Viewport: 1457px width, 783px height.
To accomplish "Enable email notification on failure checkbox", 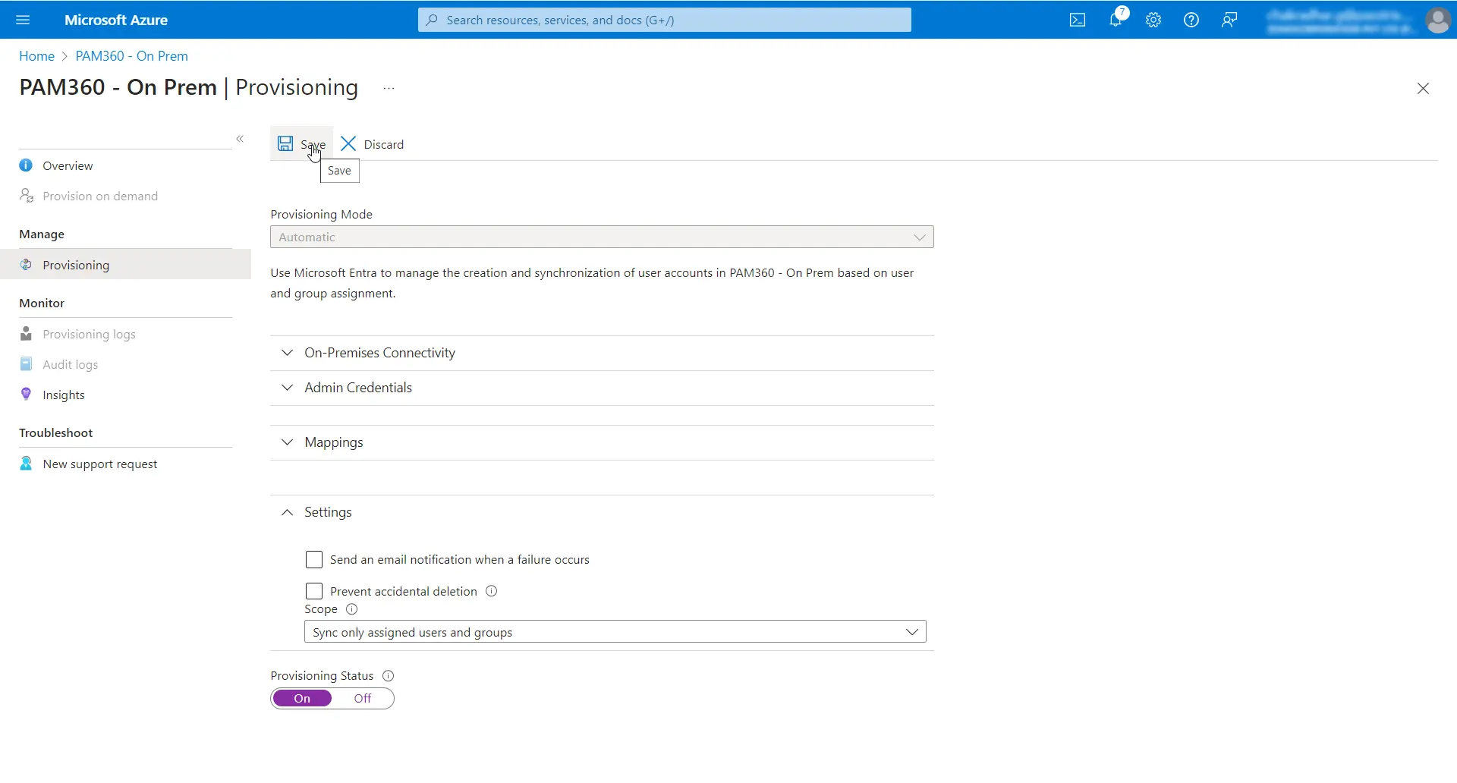I will [314, 560].
